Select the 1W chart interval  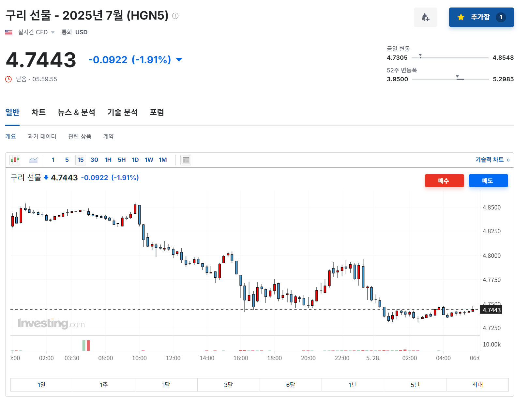[x=149, y=160]
